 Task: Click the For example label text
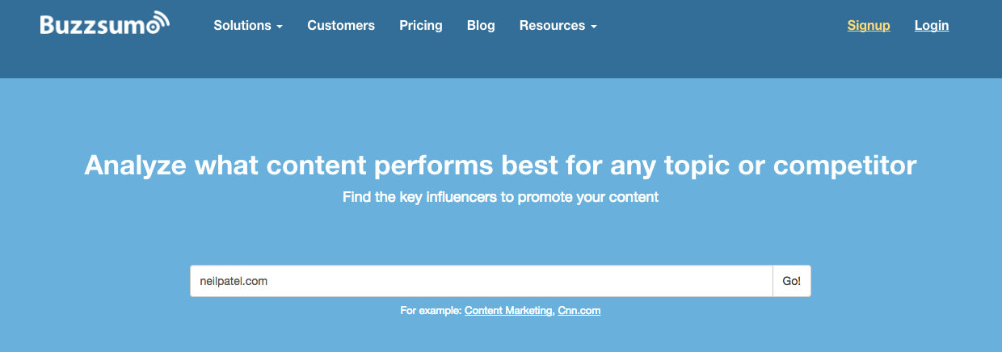(x=431, y=310)
